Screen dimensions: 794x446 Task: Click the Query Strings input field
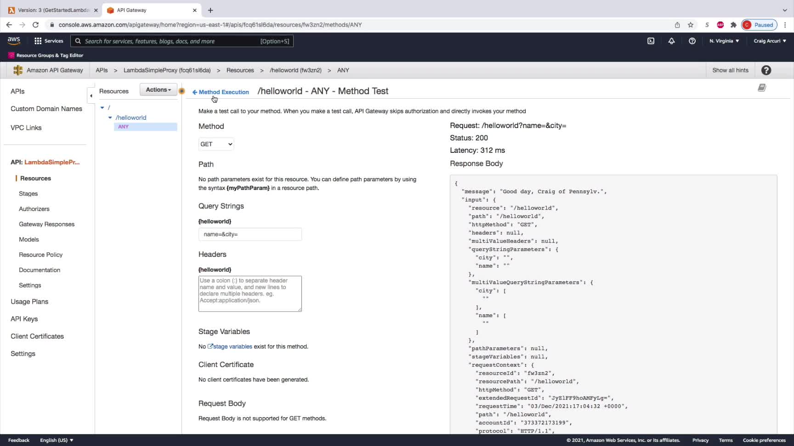(x=250, y=234)
